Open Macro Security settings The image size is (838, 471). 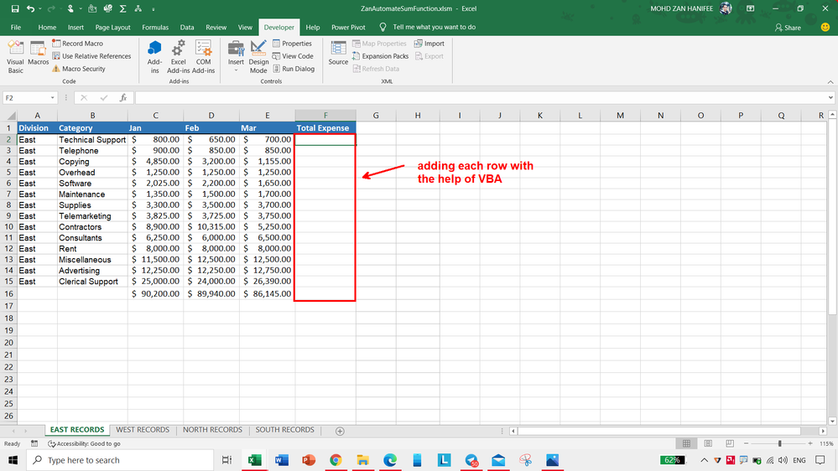point(79,69)
